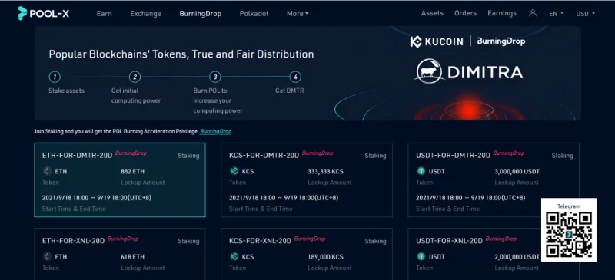
Task: Click ETH coin icon in ETH-FOR-XNL-20D card
Action: coord(47,257)
